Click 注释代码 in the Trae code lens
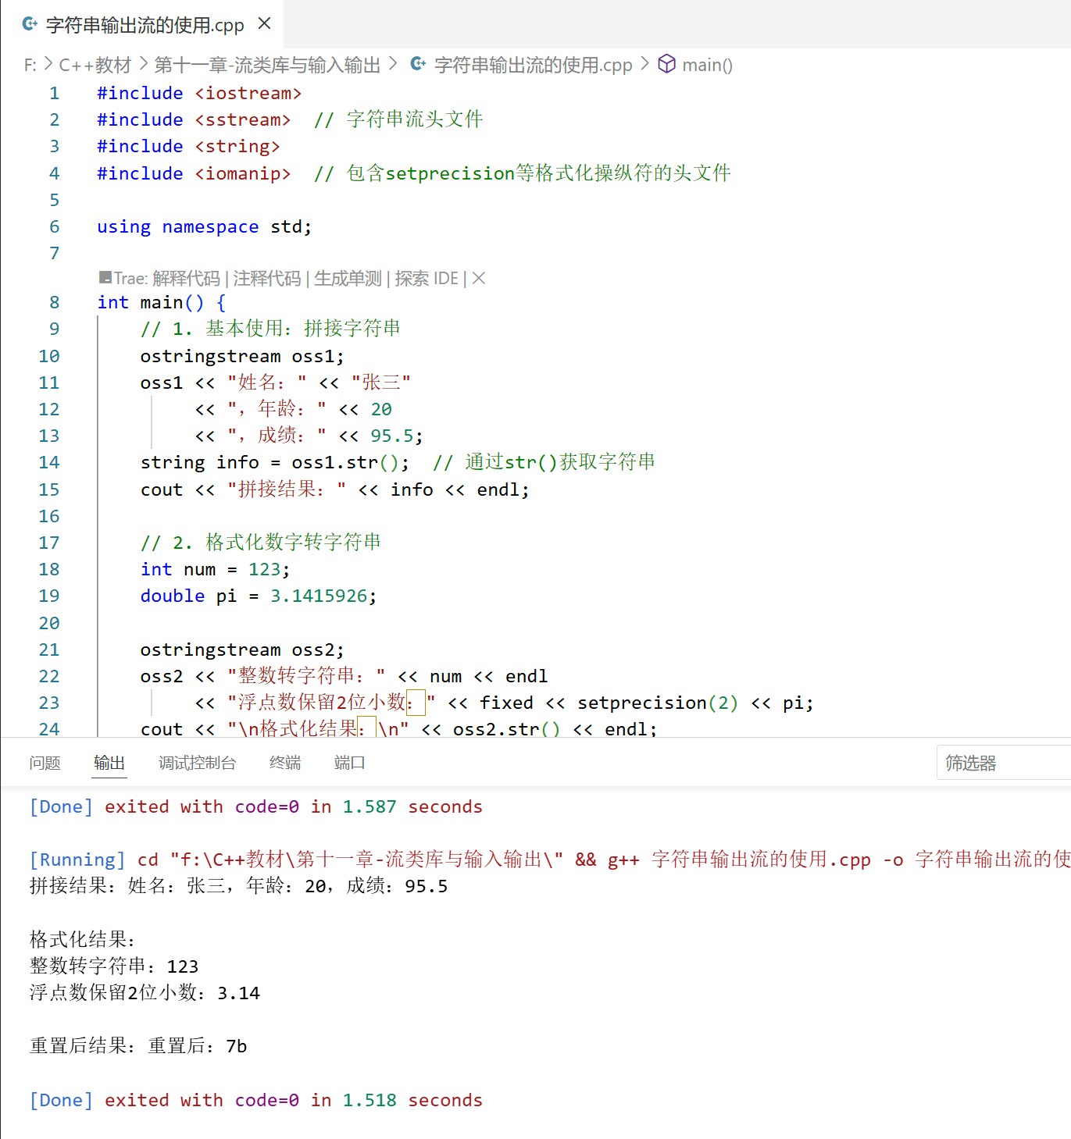Screen dimensions: 1071x1139 click(x=267, y=278)
